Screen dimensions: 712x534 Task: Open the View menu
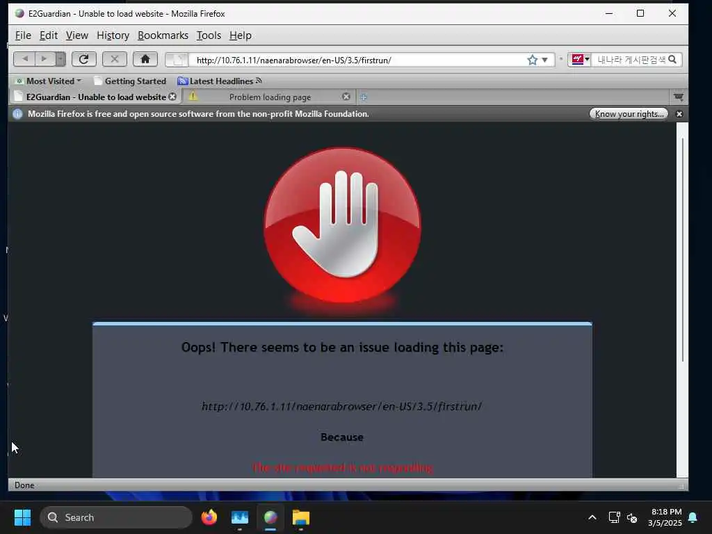click(76, 35)
